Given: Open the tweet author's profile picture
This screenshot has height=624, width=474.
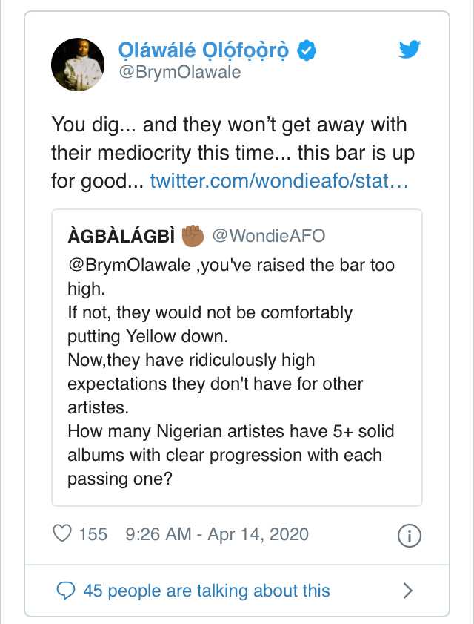Looking at the screenshot, I should (77, 62).
